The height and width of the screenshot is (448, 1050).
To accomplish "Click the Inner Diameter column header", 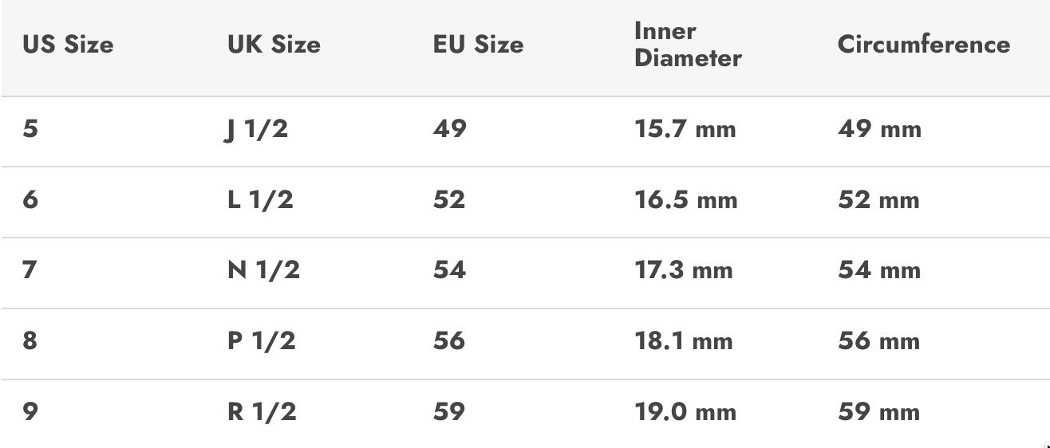I will coord(688,45).
